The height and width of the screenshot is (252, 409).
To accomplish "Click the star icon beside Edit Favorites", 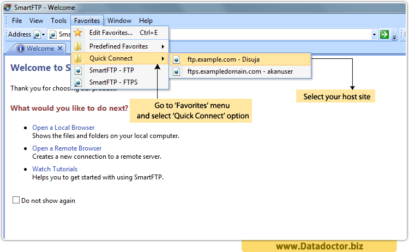I will [x=78, y=33].
